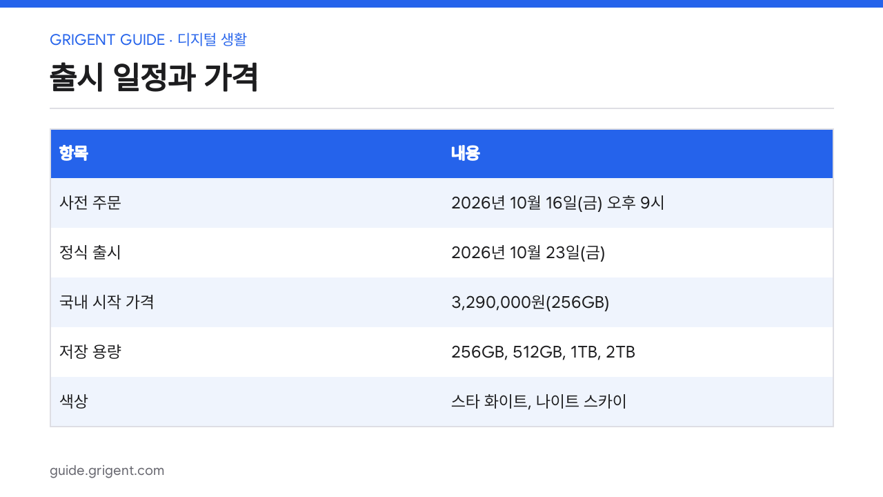Viewport: 883px width, 497px height.
Task: Select the 2026년 10월 16일(금) 오후 9시 cell
Action: pyautogui.click(x=637, y=203)
